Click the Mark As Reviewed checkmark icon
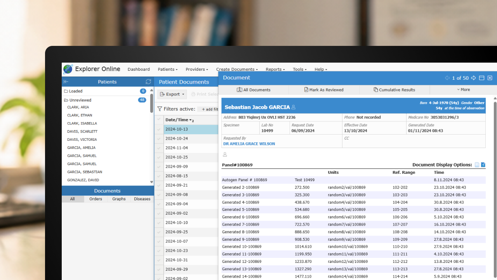Viewport: 497px width, 280px height. tap(306, 90)
